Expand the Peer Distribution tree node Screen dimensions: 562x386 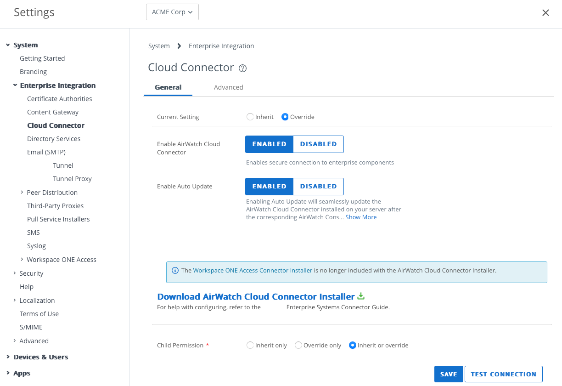pos(22,192)
